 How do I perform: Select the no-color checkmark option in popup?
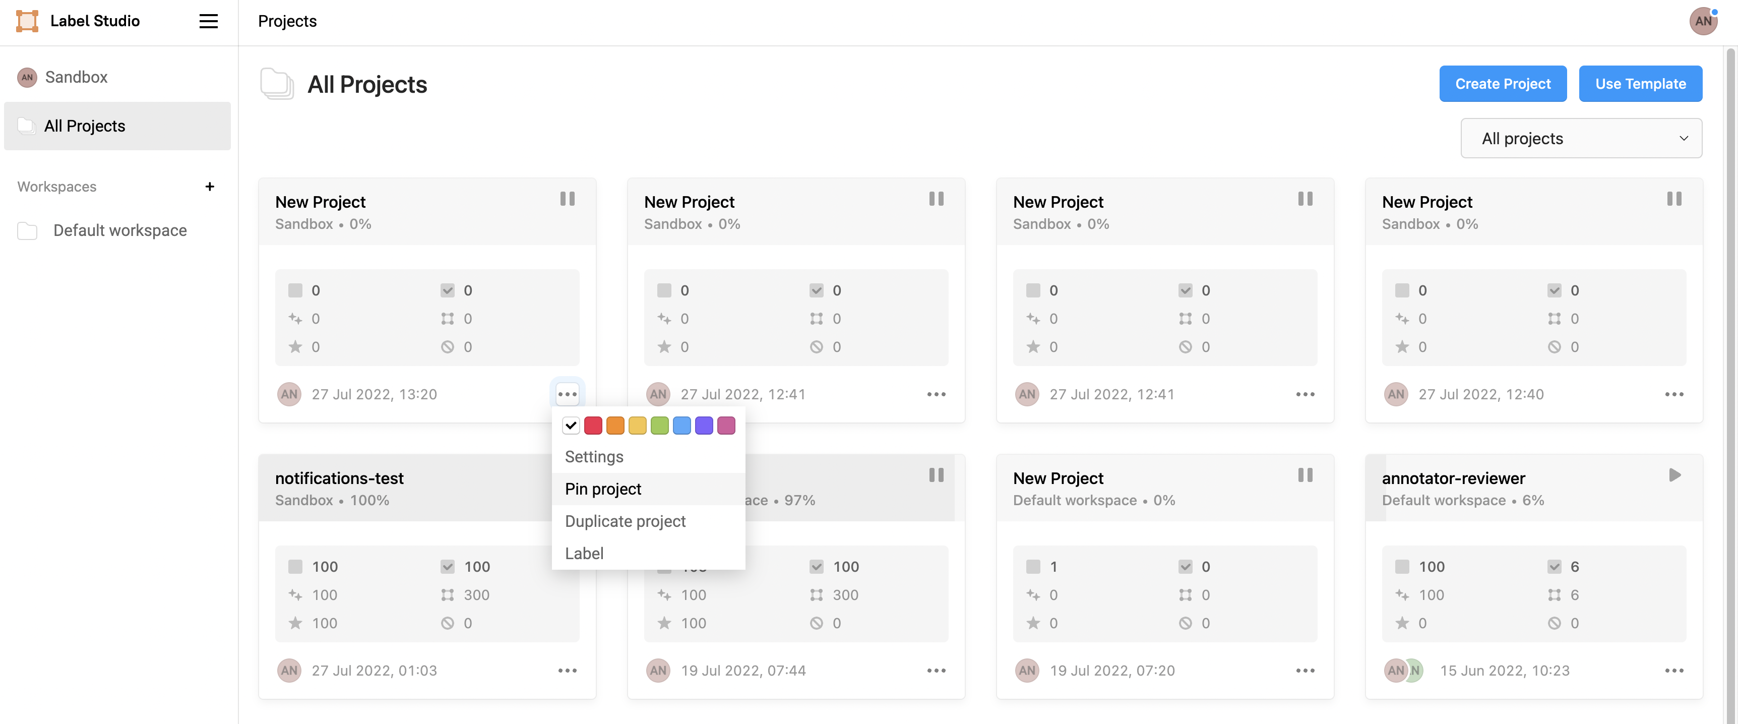point(571,426)
